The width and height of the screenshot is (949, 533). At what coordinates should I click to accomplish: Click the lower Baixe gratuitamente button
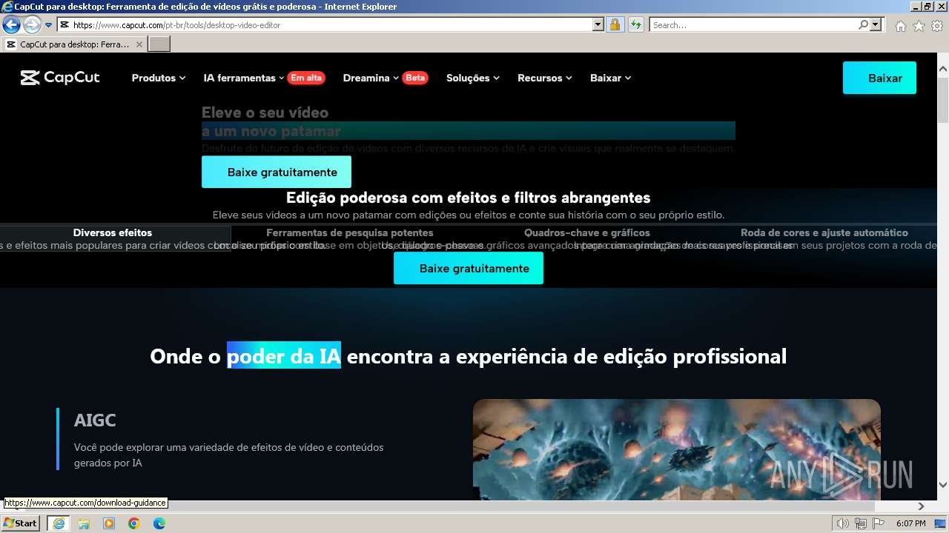pos(469,268)
